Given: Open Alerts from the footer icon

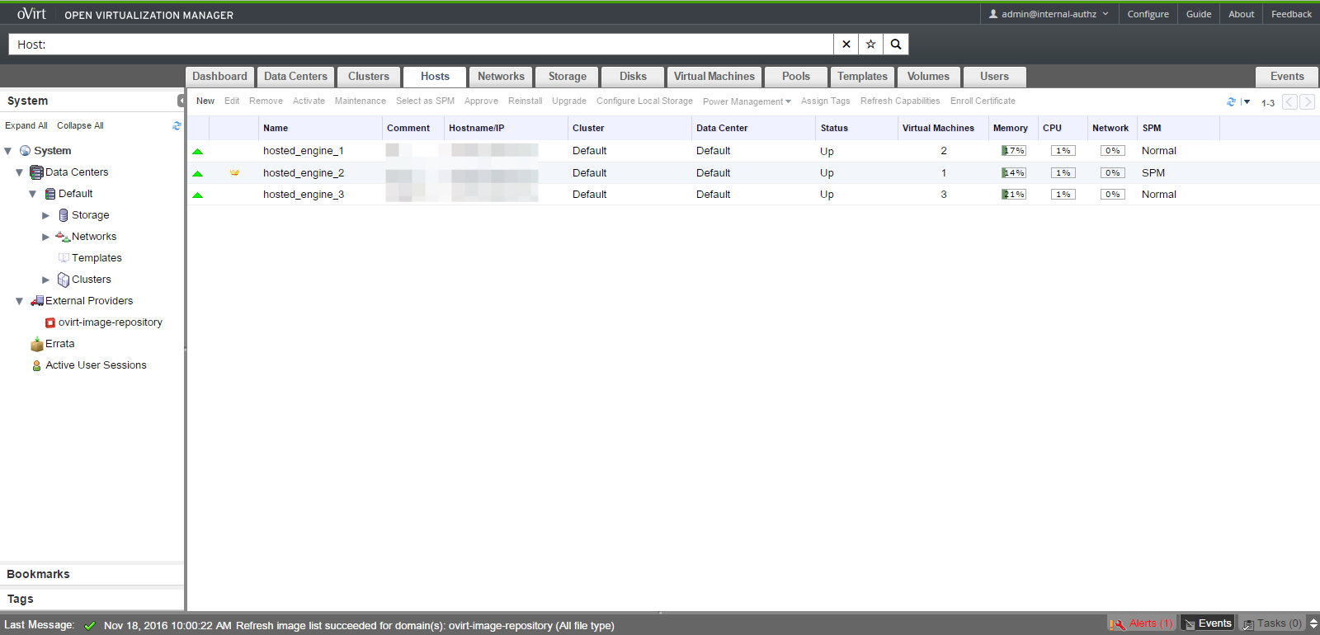Looking at the screenshot, I should [x=1142, y=623].
